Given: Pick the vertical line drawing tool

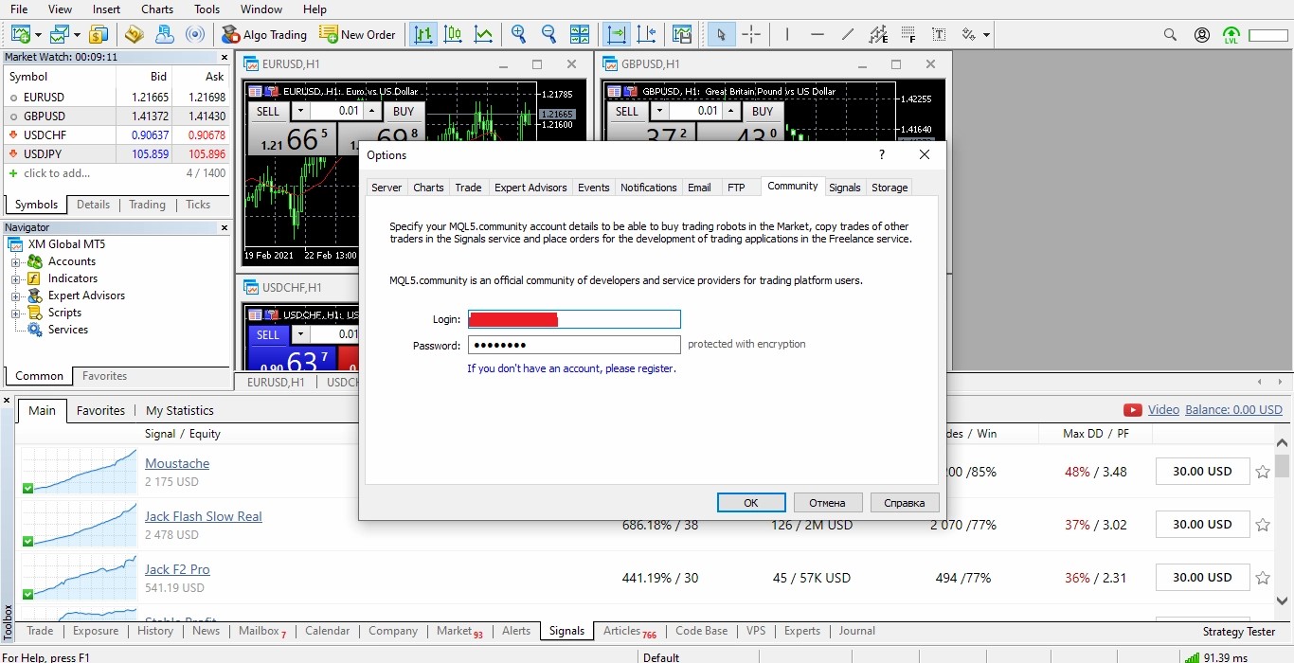Looking at the screenshot, I should click(786, 35).
